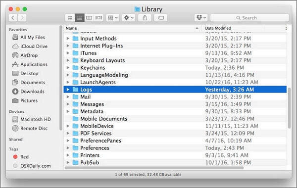Screen dimensions: 297x188
Task: Select the Mail folder icon
Action: [75, 97]
